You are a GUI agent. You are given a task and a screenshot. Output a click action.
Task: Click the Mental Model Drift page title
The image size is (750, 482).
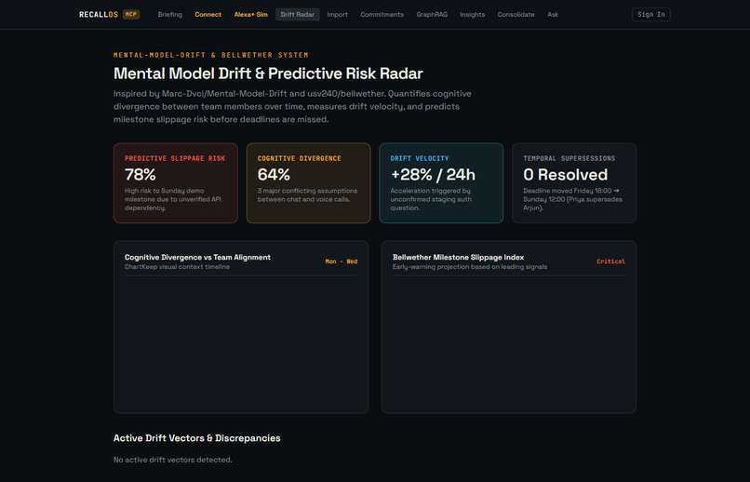(268, 74)
